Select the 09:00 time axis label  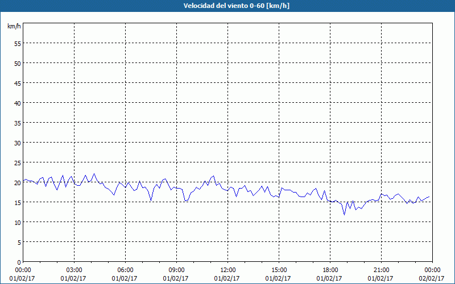176,270
